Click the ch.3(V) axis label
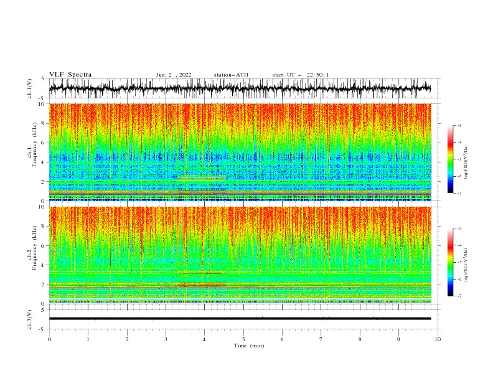 (30, 319)
